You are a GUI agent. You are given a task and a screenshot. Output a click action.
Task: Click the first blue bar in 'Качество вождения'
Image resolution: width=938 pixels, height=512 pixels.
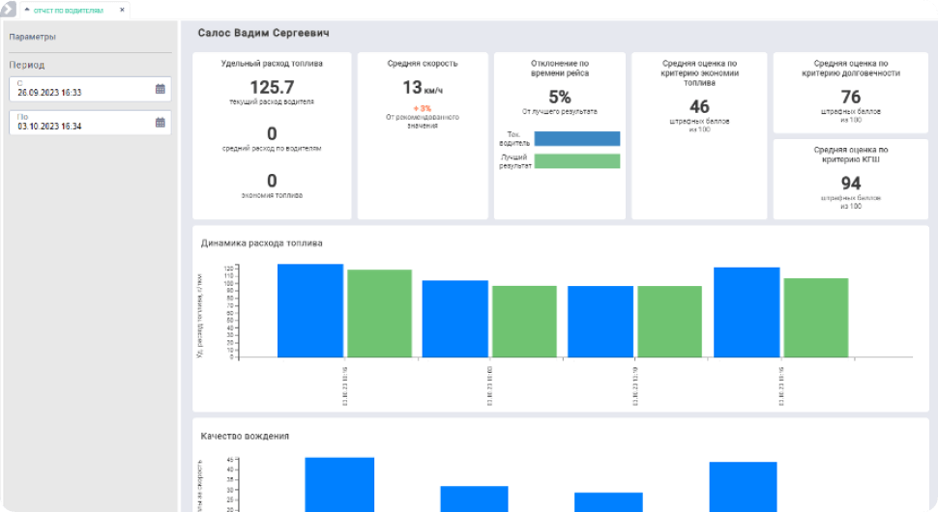[x=339, y=484]
